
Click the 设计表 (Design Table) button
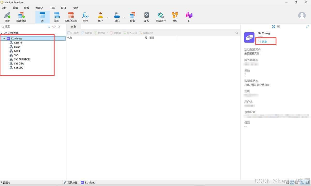coord(86,33)
